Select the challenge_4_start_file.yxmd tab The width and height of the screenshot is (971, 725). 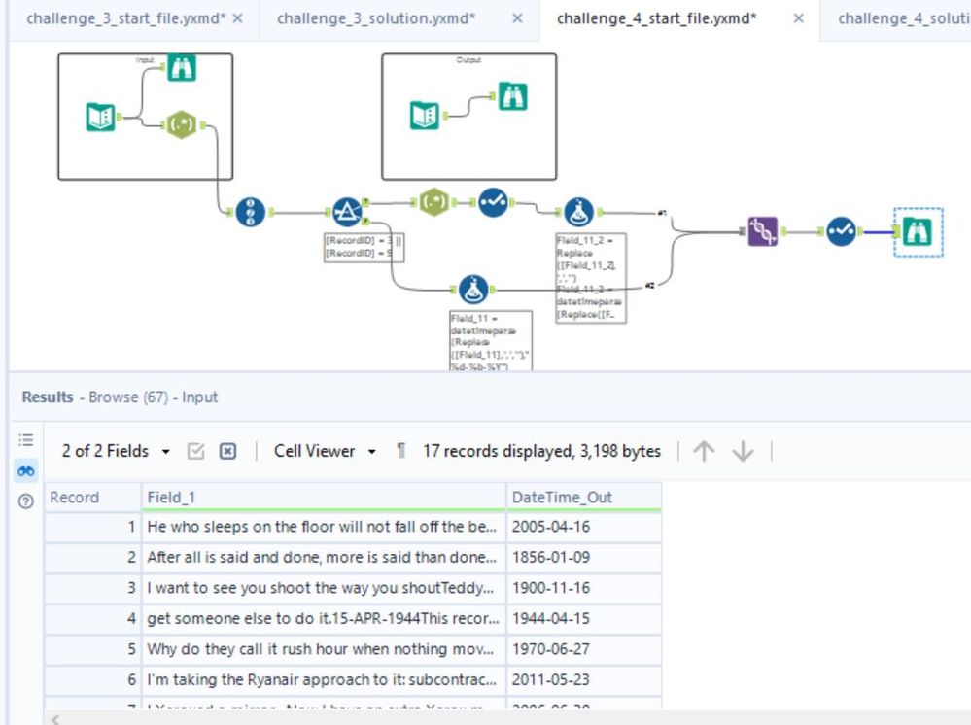pyautogui.click(x=656, y=18)
